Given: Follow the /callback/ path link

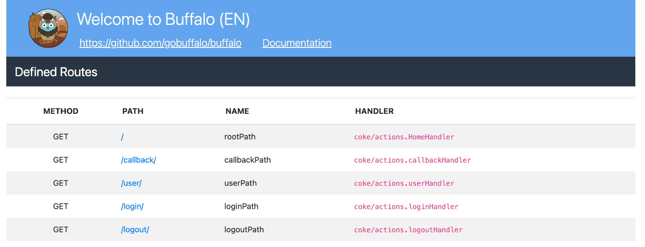Looking at the screenshot, I should coord(139,160).
